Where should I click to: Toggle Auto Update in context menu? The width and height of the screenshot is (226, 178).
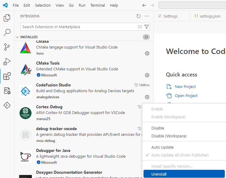pyautogui.click(x=184, y=147)
